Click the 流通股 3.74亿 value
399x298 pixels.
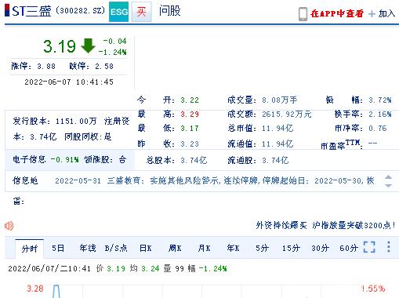click(275, 160)
